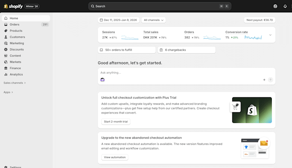
Task: Click the Marketing target icon
Action: [x=6, y=43]
